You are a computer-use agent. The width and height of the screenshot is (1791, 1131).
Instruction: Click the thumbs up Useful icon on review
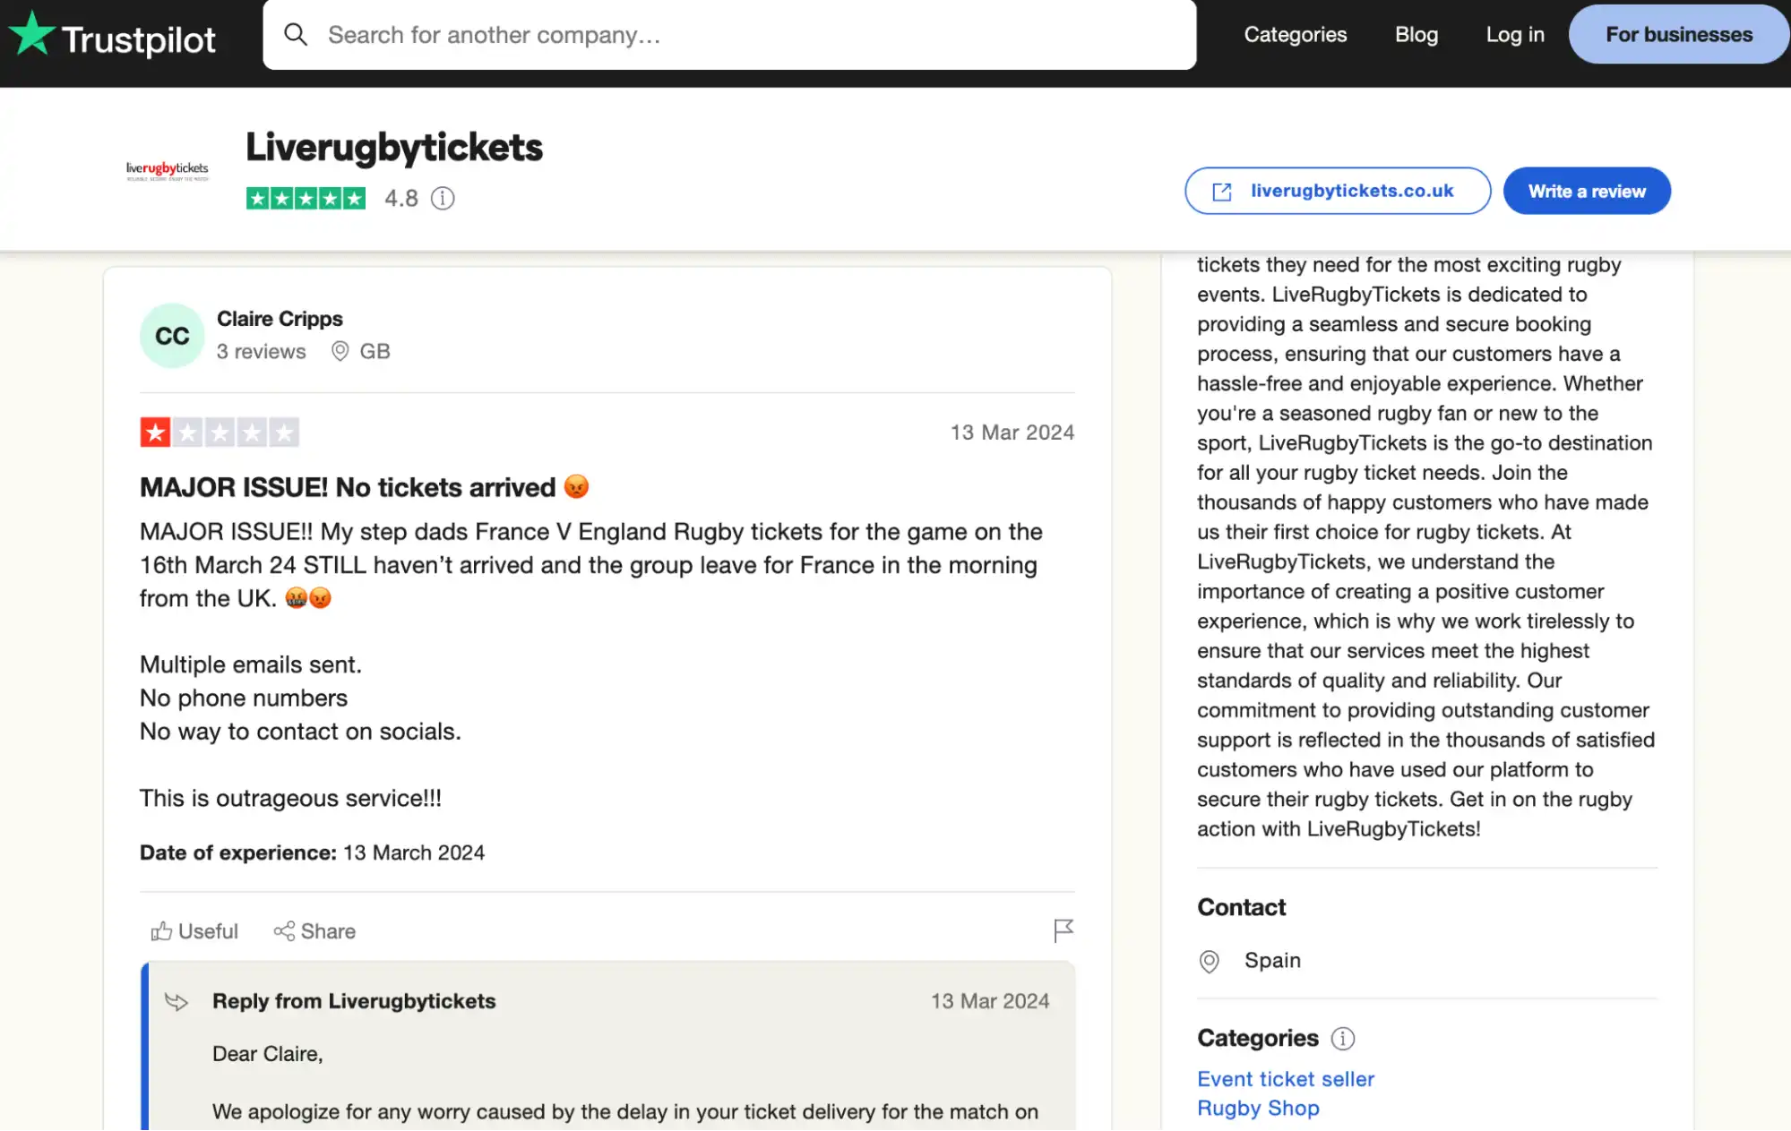click(160, 930)
